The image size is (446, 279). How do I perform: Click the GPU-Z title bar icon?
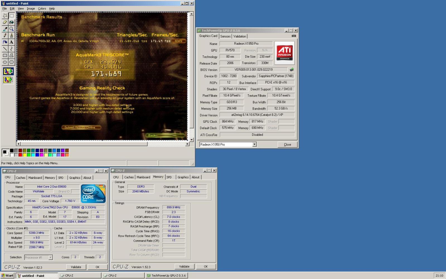click(x=199, y=30)
